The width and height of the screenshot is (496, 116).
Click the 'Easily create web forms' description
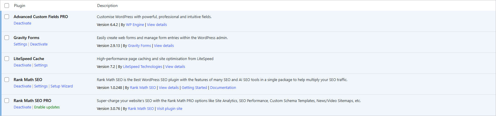click(x=162, y=38)
